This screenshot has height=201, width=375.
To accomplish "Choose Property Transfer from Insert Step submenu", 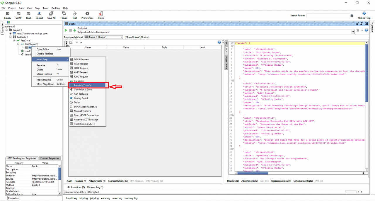I will (87, 85).
